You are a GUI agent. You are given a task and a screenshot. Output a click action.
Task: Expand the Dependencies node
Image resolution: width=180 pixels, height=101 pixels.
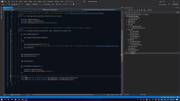(127, 20)
